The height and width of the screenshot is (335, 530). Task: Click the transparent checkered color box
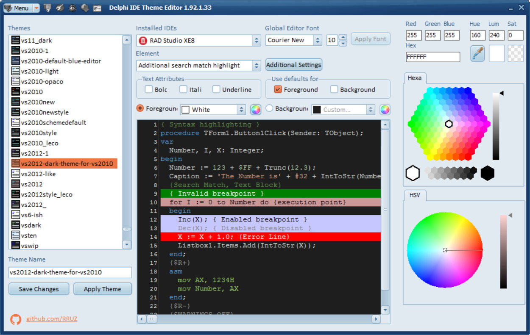516,54
